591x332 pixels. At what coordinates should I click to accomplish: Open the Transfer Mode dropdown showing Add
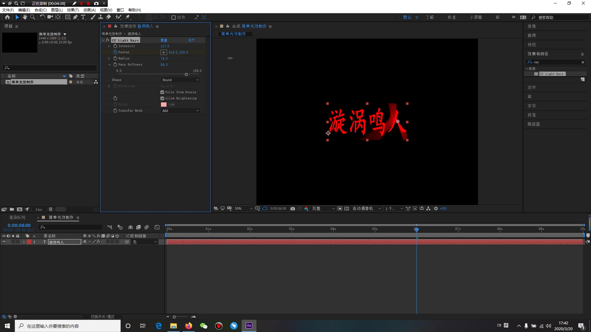[x=180, y=110]
